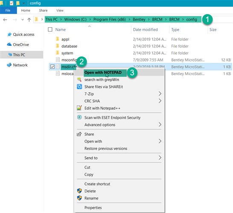Choose Open with NOTEPAD from context menu

coord(103,73)
